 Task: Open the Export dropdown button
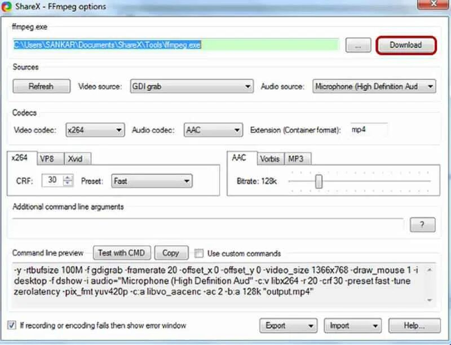(289, 325)
